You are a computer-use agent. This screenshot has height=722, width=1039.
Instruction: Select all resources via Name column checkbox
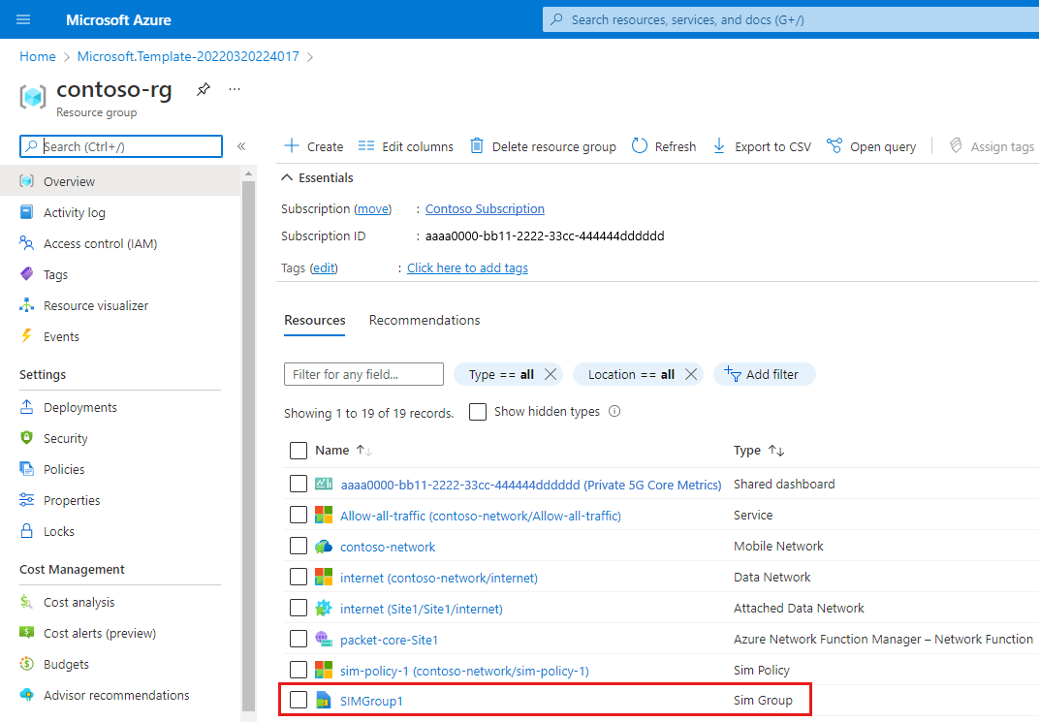click(x=298, y=450)
